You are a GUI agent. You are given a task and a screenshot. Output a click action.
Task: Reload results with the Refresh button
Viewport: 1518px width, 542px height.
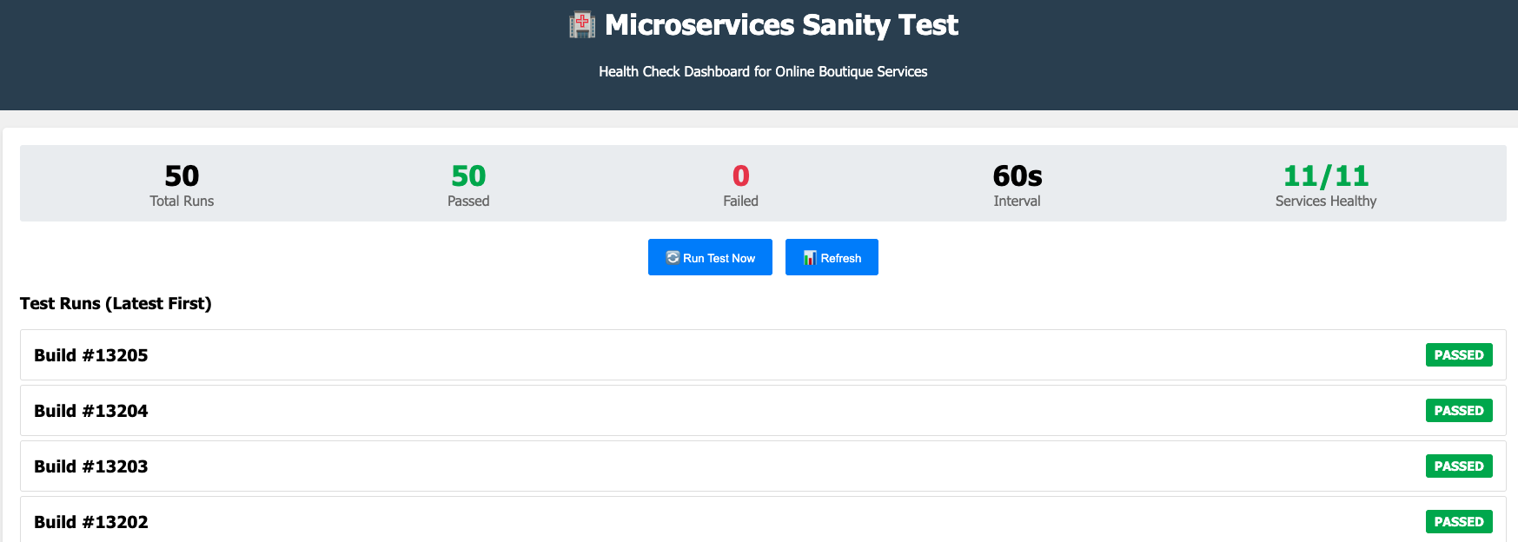click(x=832, y=257)
